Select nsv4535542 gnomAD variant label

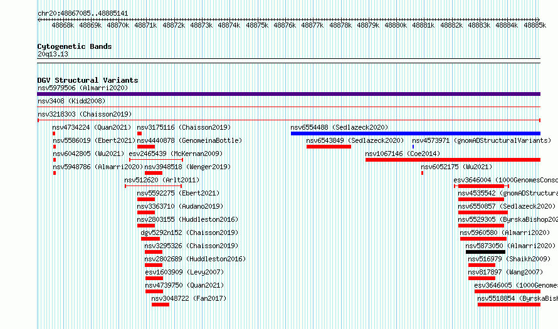(x=508, y=193)
